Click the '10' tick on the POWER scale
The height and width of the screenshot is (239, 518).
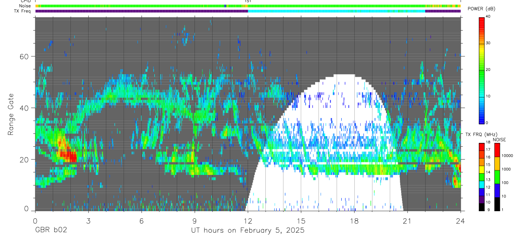tap(489, 96)
